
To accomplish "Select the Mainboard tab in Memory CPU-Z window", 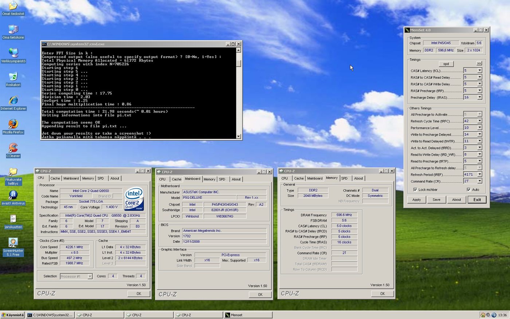I will coord(315,178).
